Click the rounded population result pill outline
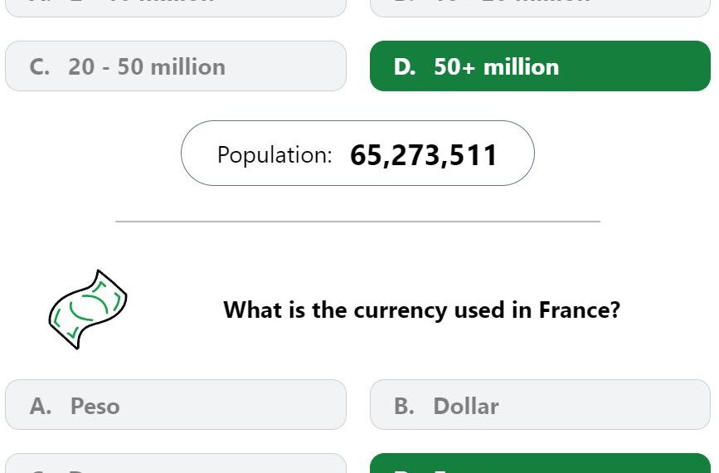The width and height of the screenshot is (719, 473). 357,154
